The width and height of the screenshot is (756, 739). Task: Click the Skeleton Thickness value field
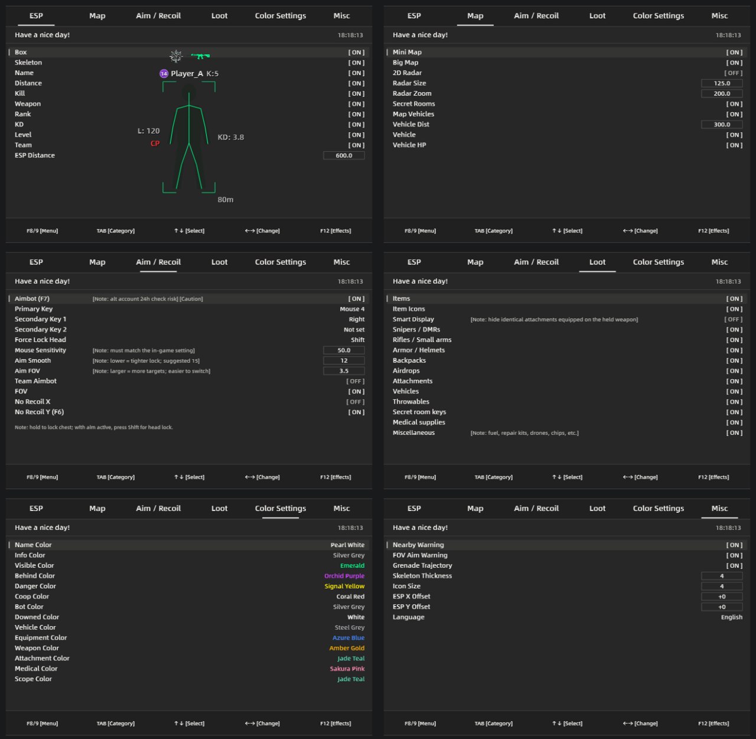tap(722, 576)
